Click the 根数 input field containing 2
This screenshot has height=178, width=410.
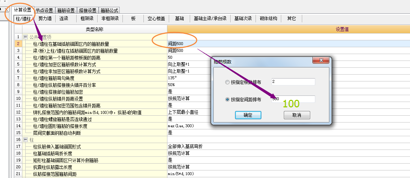[293, 82]
